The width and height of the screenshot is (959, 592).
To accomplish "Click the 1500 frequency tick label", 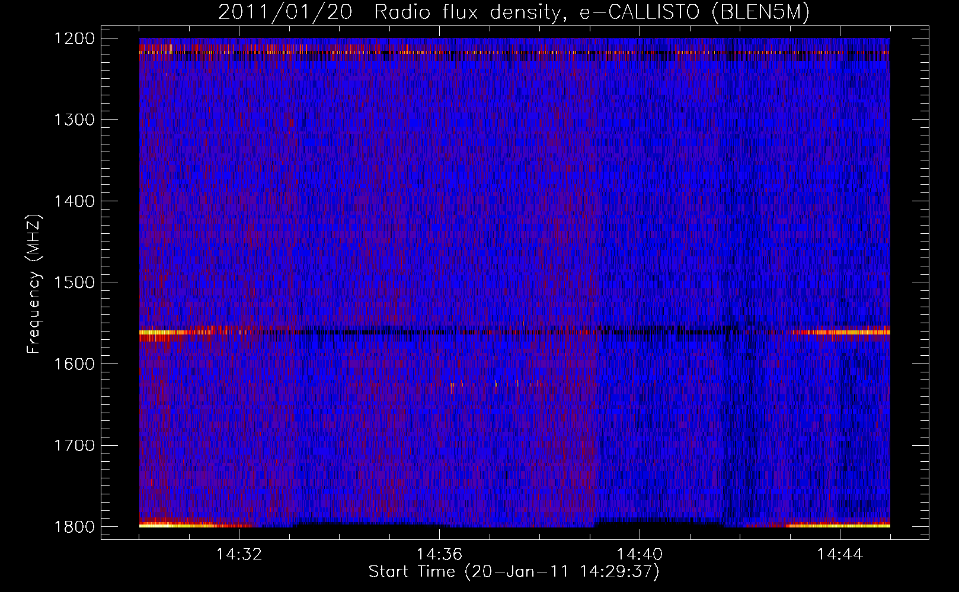I will pyautogui.click(x=75, y=282).
